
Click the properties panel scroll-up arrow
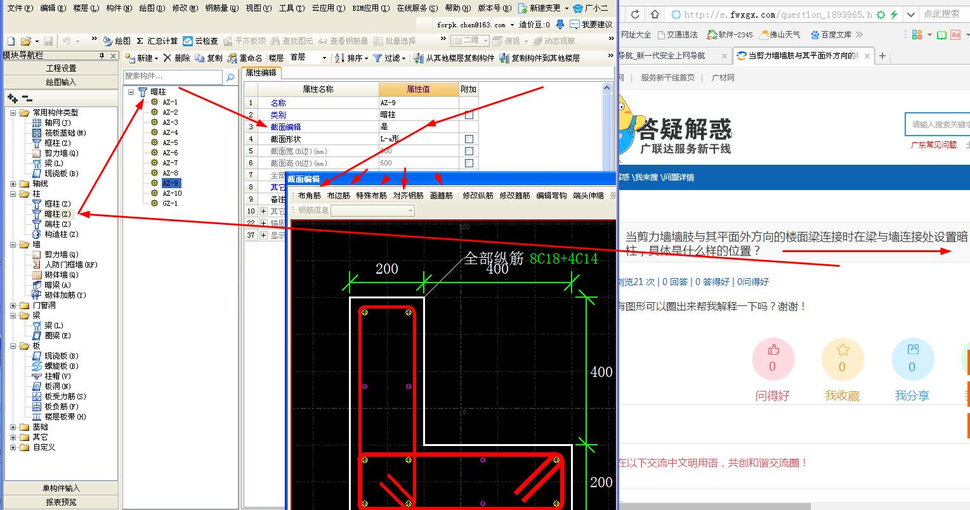608,89
